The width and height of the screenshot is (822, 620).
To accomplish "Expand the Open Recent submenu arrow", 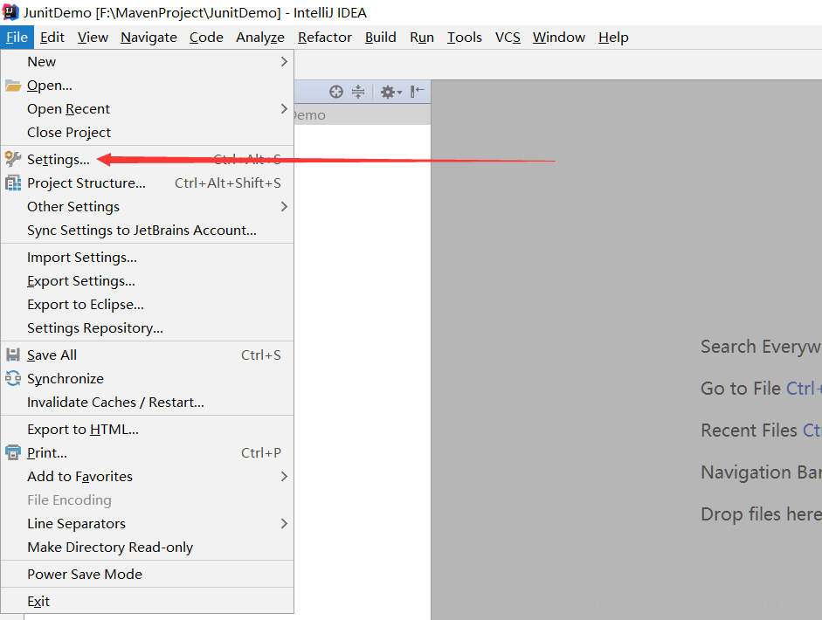I will pyautogui.click(x=284, y=109).
